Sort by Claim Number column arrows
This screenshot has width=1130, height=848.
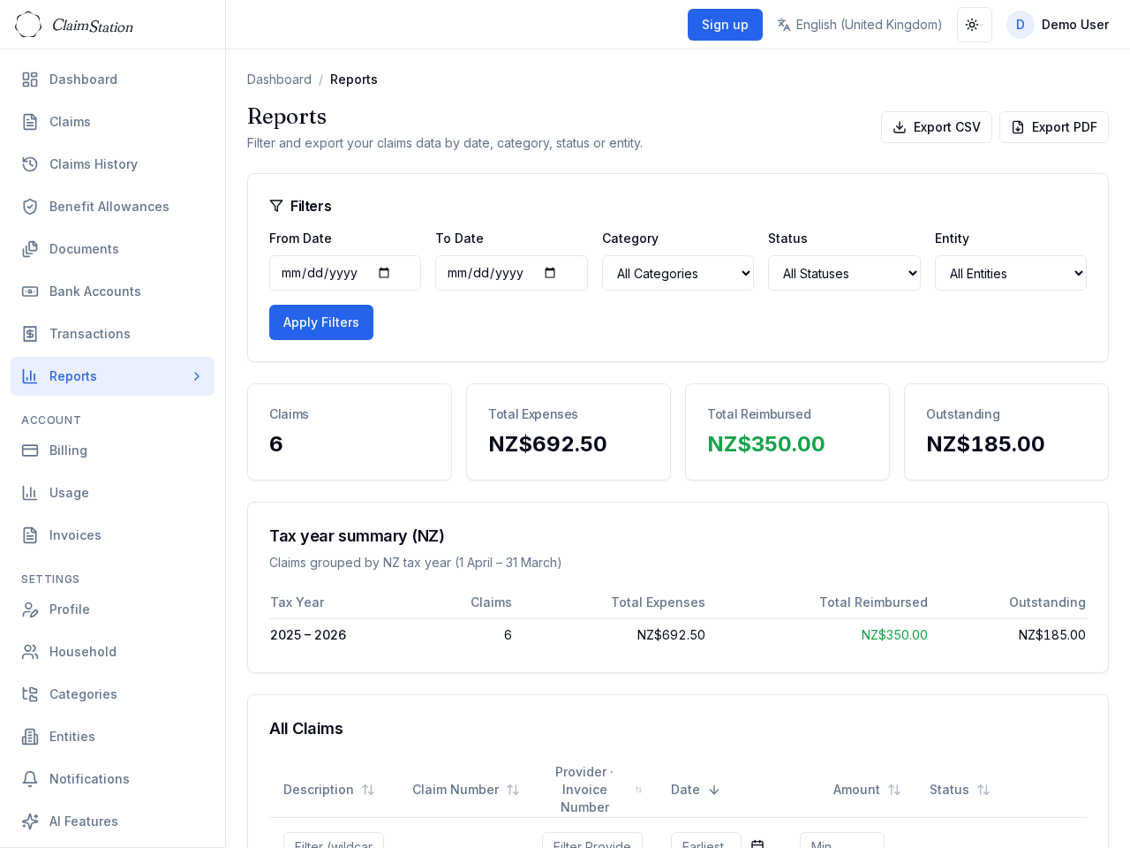513,790
